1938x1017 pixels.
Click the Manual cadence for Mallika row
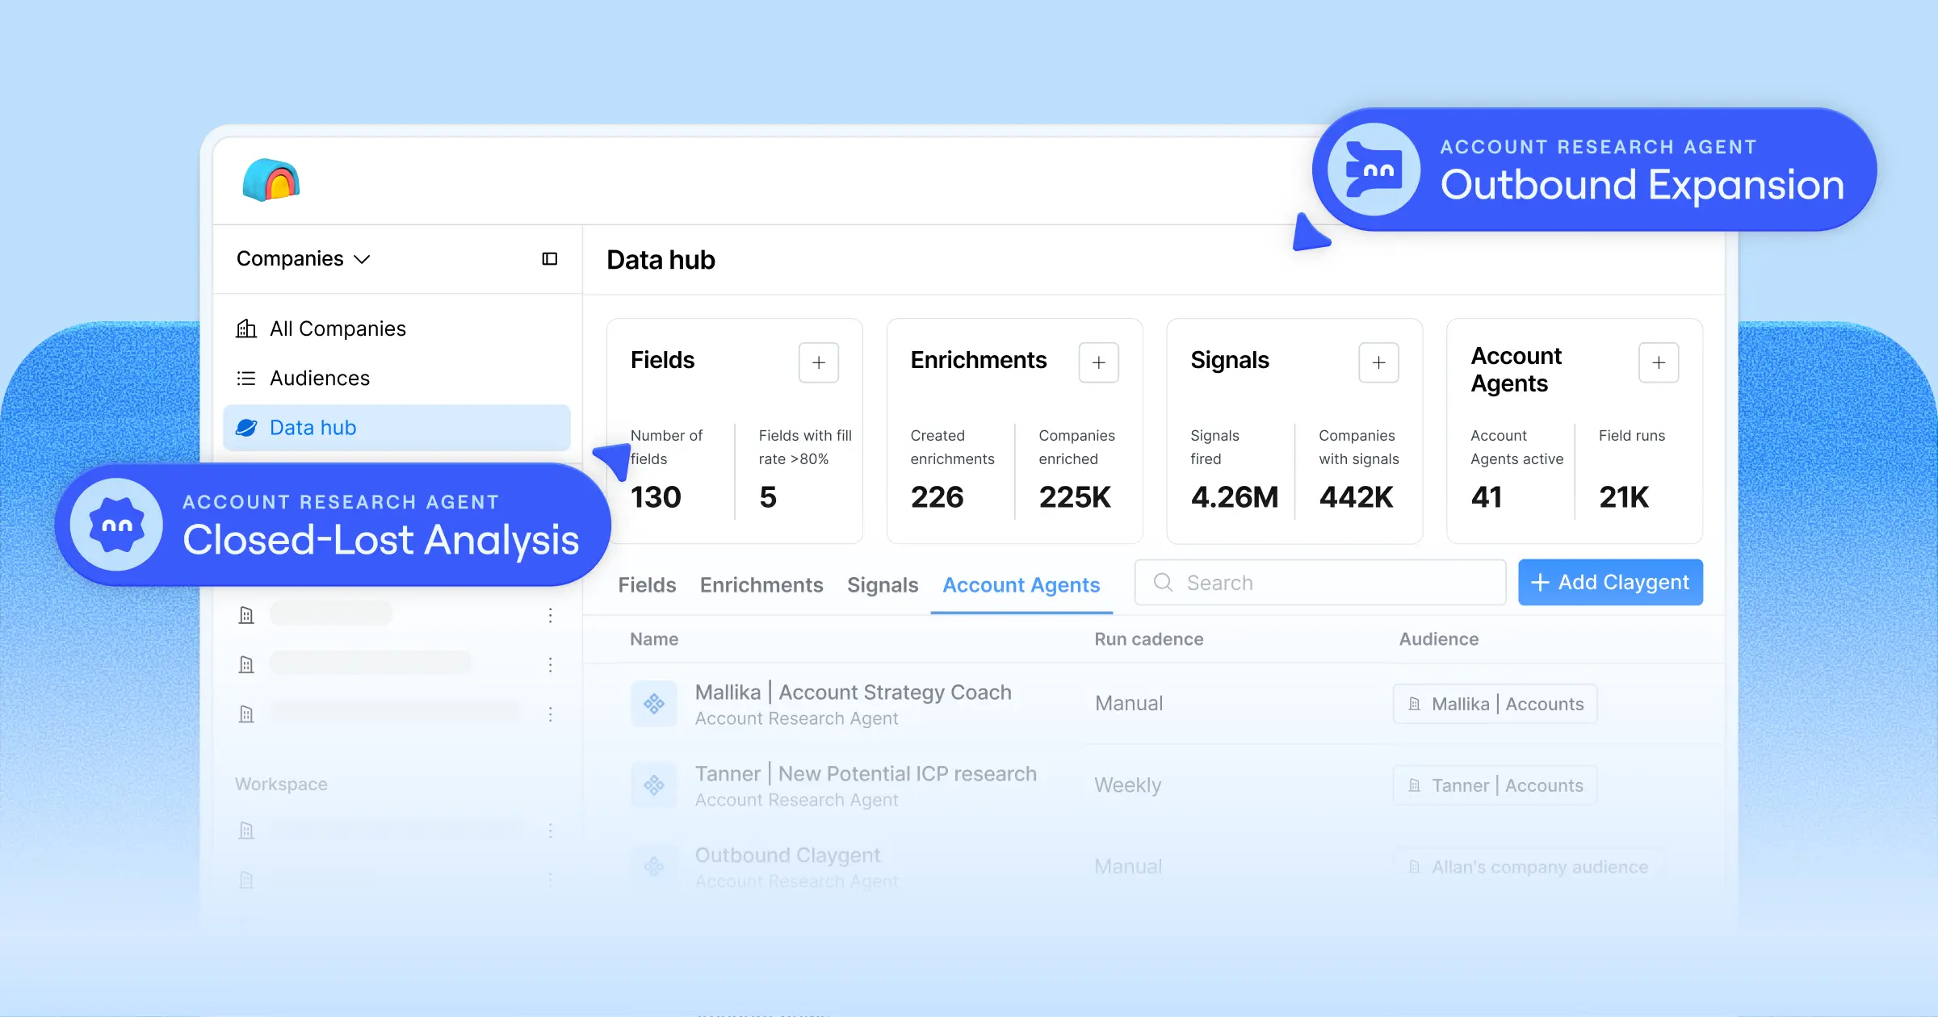(1129, 704)
